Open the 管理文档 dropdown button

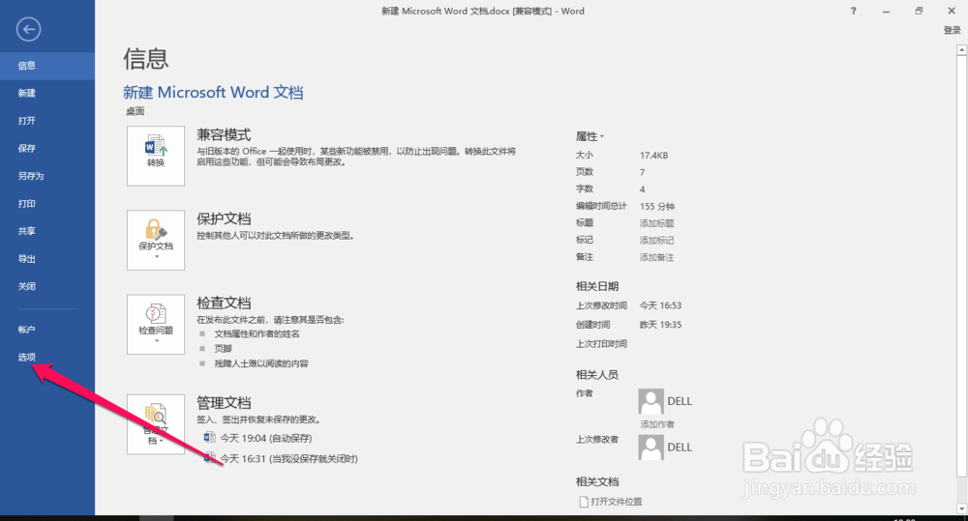pyautogui.click(x=156, y=424)
